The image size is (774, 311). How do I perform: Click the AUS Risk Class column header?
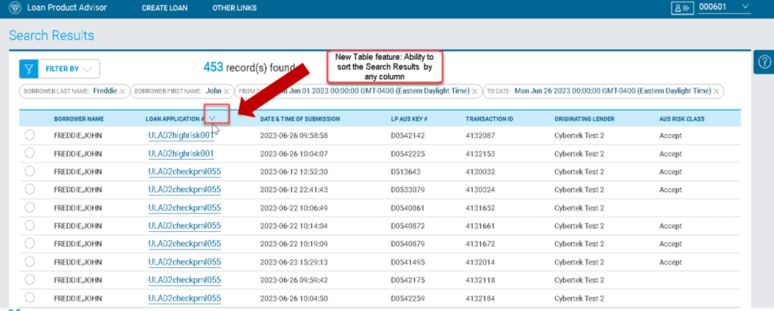point(682,119)
